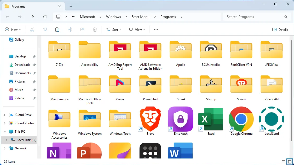Screen dimensions: 294x165
Task: Refresh the current folder view
Action: [x=45, y=16]
